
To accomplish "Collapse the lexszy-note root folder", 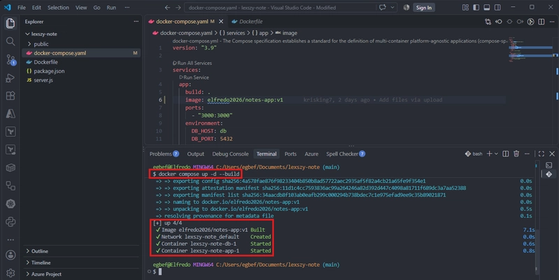I will [x=81, y=34].
